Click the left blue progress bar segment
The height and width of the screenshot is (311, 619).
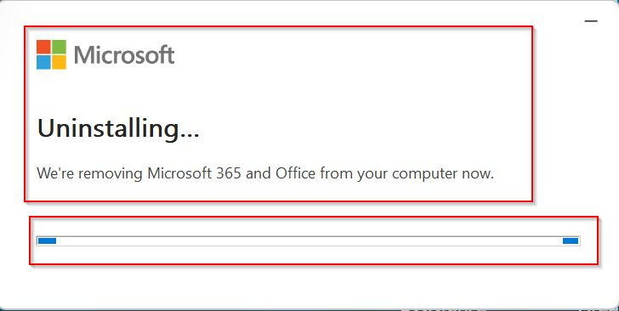(x=47, y=240)
